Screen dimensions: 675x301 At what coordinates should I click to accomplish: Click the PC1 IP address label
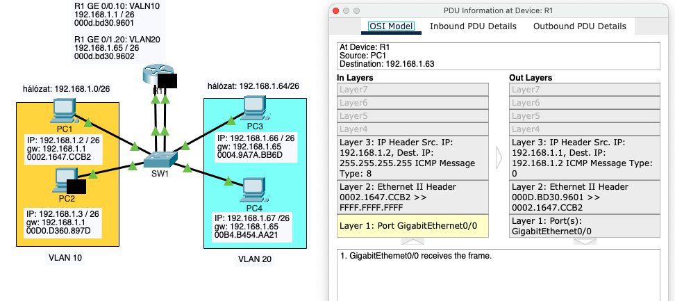click(x=65, y=148)
